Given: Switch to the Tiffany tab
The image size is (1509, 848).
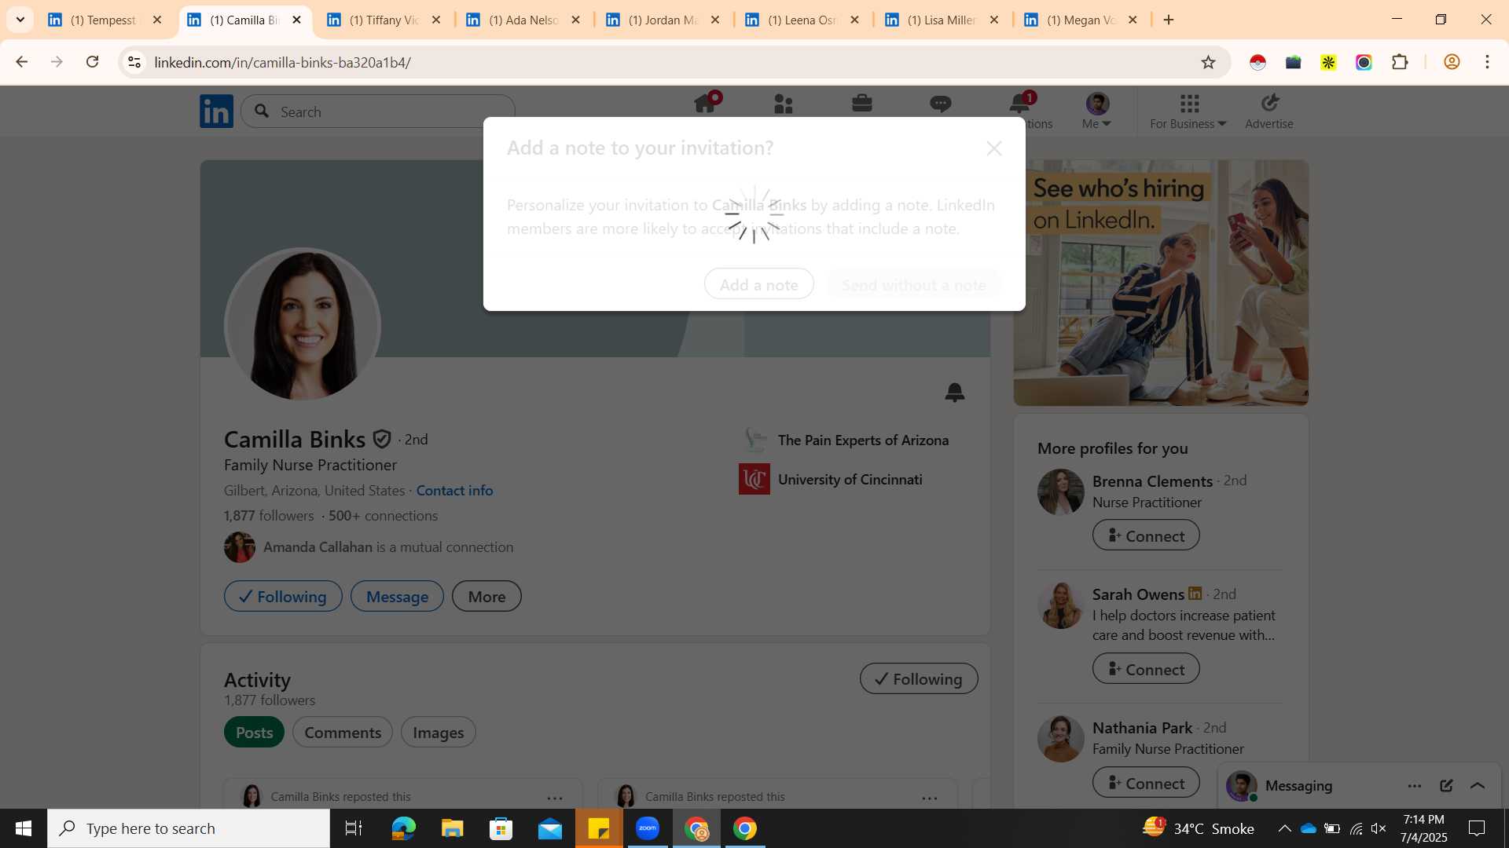Looking at the screenshot, I should click(384, 20).
